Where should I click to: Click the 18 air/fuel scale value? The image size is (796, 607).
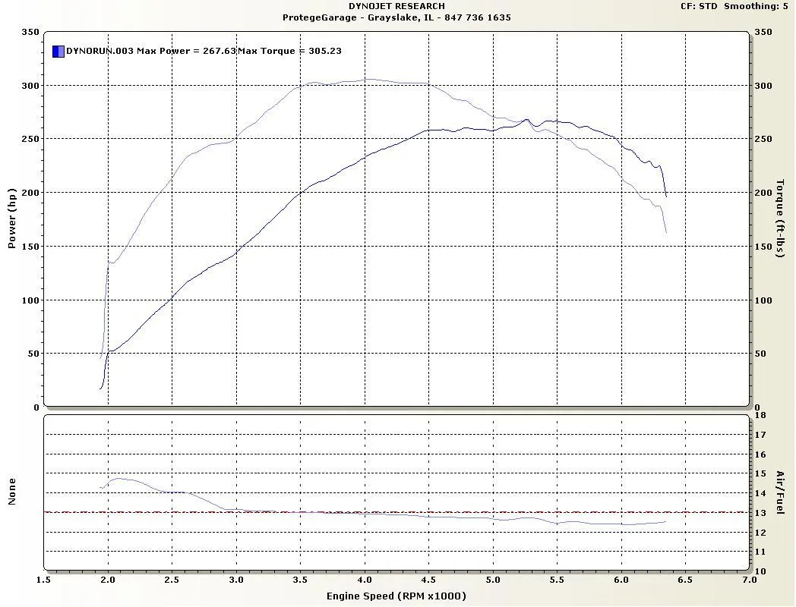pyautogui.click(x=760, y=415)
